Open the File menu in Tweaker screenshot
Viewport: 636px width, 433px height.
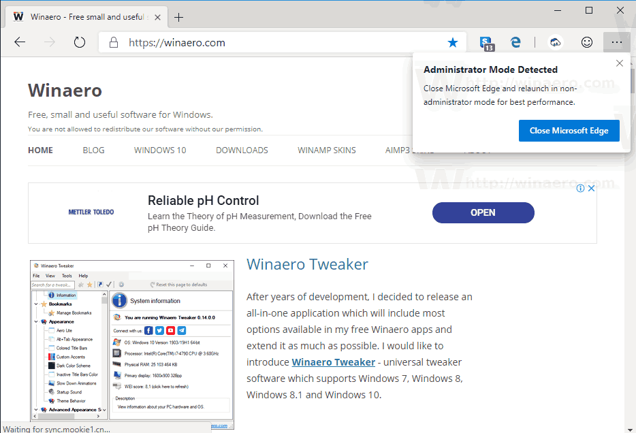(36, 276)
